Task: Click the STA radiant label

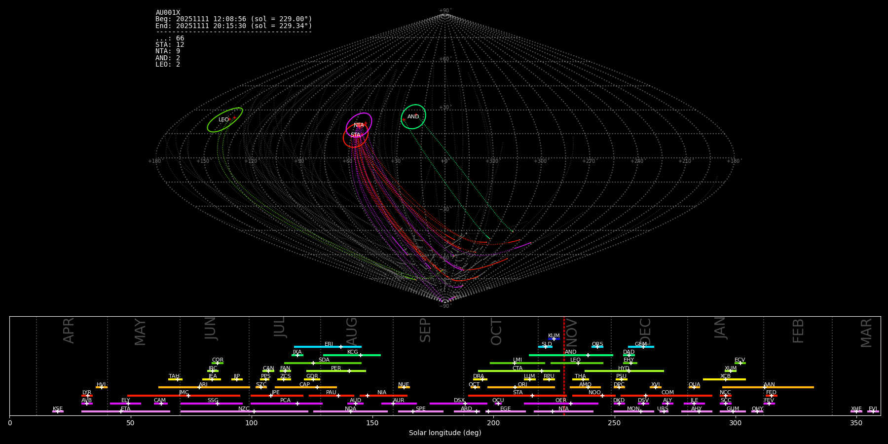Action: click(x=355, y=135)
